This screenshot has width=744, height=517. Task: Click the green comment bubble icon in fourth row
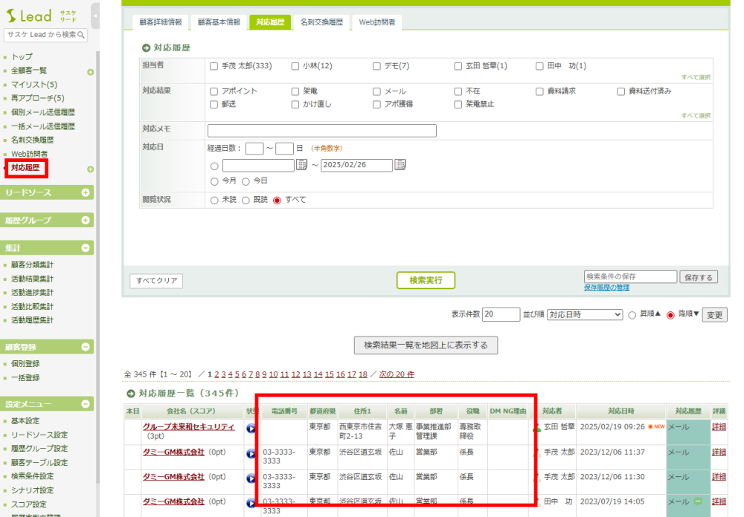698,501
